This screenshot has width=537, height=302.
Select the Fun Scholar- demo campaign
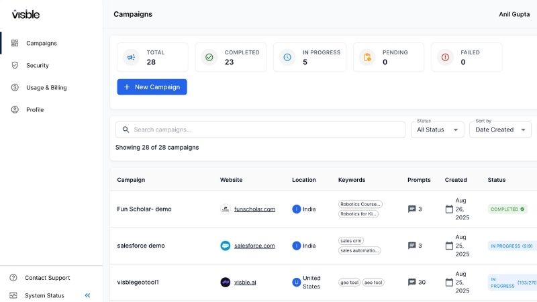pos(144,209)
